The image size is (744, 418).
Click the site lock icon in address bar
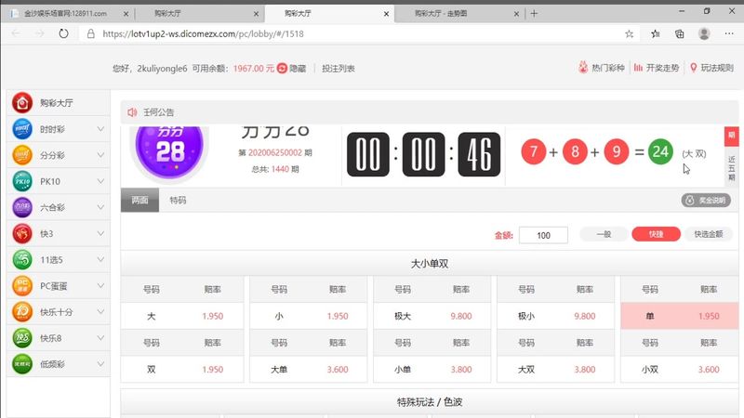90,33
